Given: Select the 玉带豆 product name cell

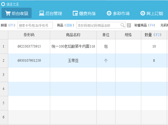Looking at the screenshot, I should click(73, 61).
